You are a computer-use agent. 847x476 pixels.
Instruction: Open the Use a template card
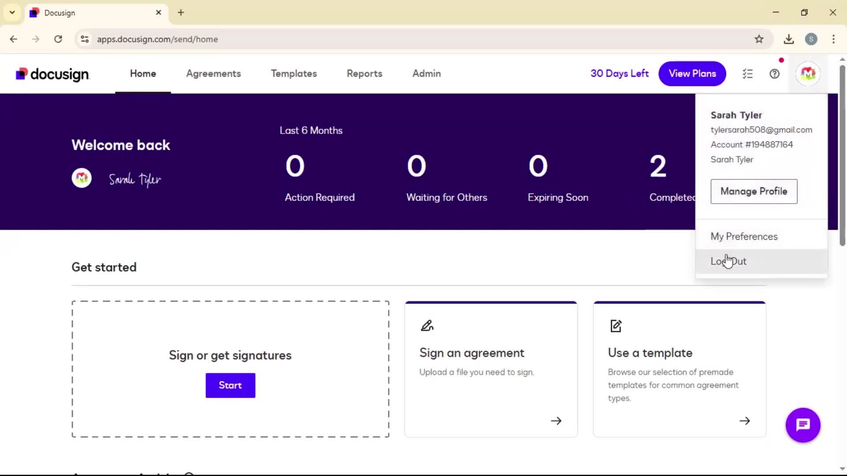coord(679,369)
